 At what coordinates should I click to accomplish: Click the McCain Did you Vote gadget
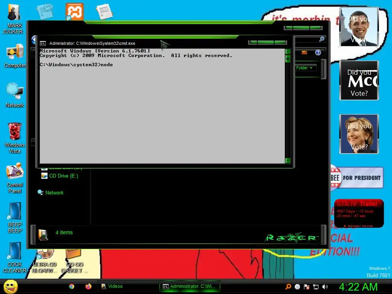point(359,80)
